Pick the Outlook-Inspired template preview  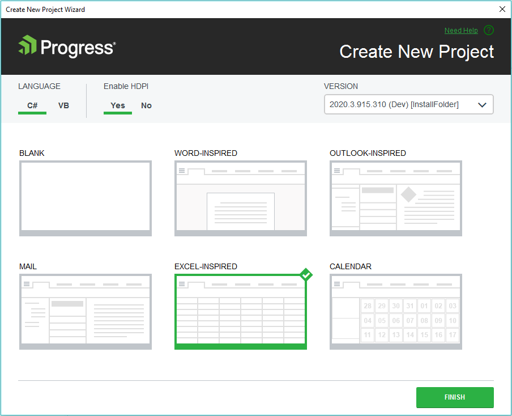[395, 198]
